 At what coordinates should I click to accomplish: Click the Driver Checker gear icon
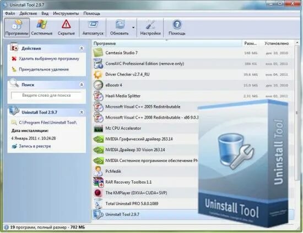(x=99, y=74)
